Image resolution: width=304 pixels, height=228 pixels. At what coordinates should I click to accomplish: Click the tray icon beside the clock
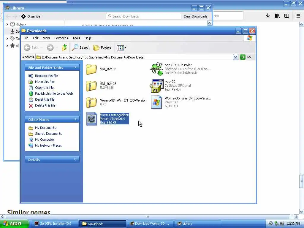tap(282, 223)
